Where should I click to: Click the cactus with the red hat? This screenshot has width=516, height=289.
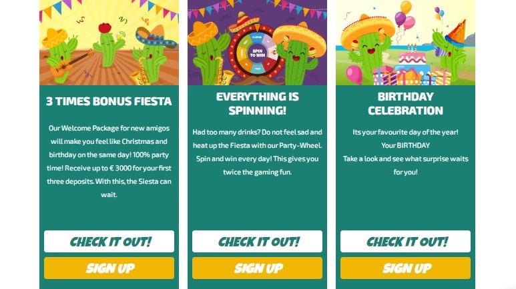pyautogui.click(x=107, y=43)
